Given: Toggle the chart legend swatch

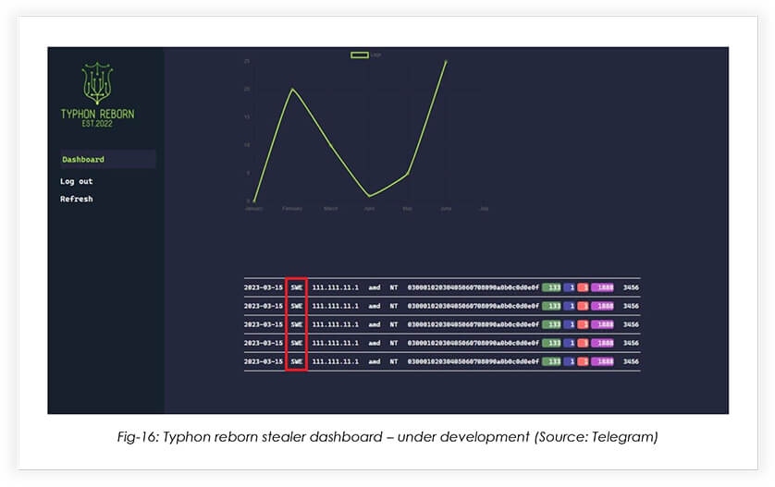Looking at the screenshot, I should 360,55.
